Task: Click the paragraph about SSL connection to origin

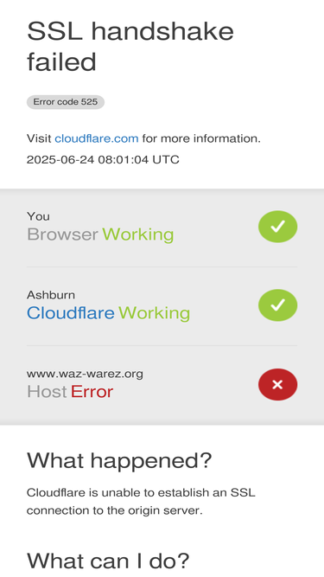Action: [141, 502]
